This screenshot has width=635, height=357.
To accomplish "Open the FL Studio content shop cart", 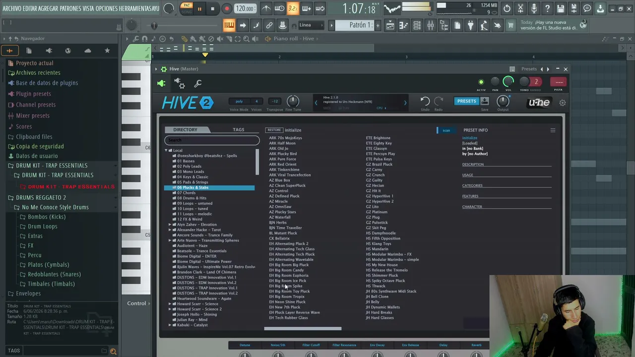I will (x=510, y=25).
